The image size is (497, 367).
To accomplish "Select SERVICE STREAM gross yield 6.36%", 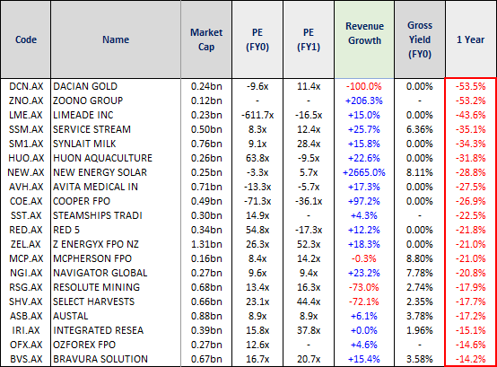I will pos(419,129).
